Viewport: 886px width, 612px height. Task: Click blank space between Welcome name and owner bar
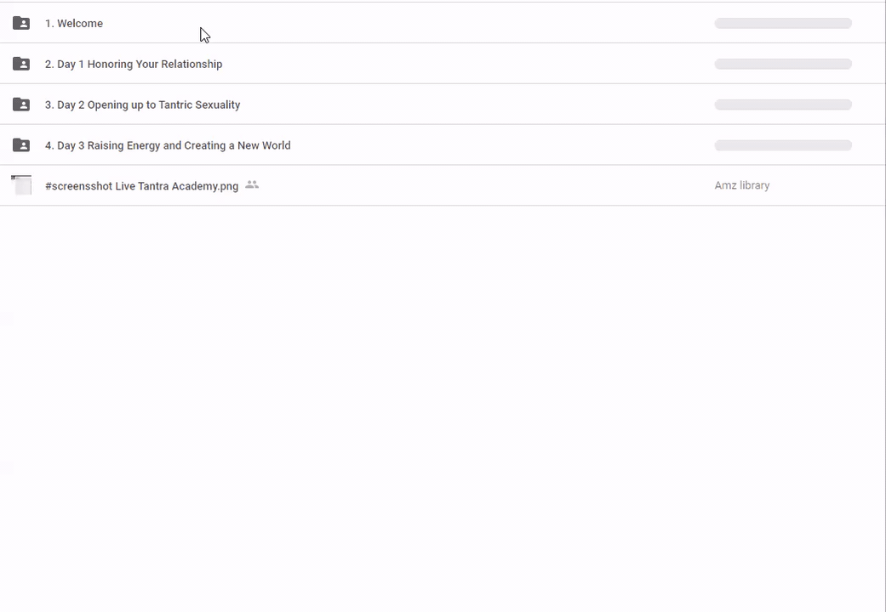tap(426, 24)
